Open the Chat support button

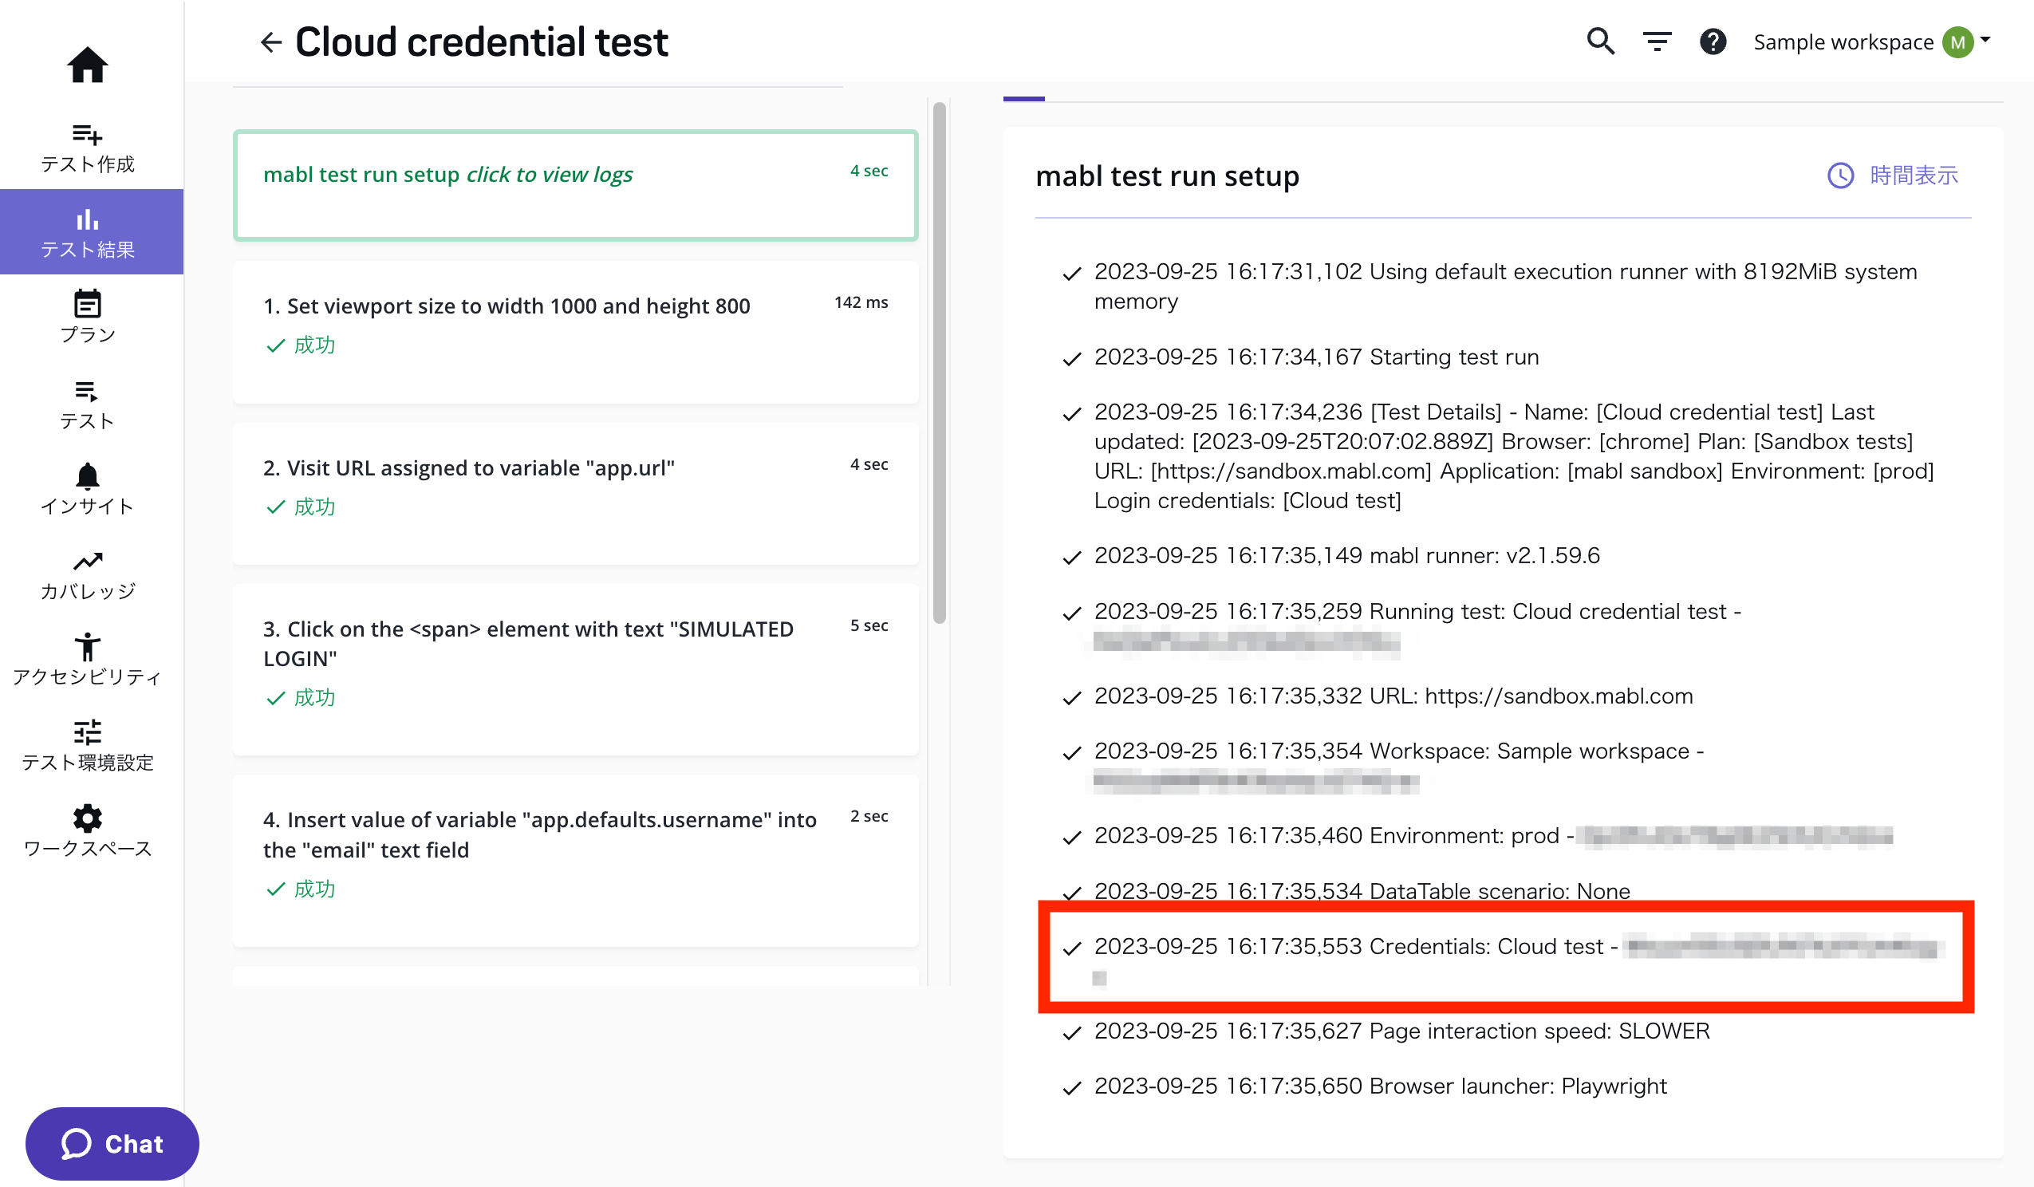(112, 1143)
